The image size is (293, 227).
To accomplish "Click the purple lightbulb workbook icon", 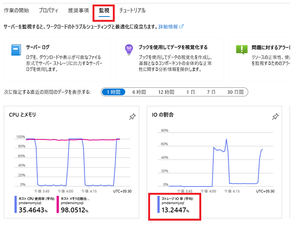I will (x=129, y=50).
